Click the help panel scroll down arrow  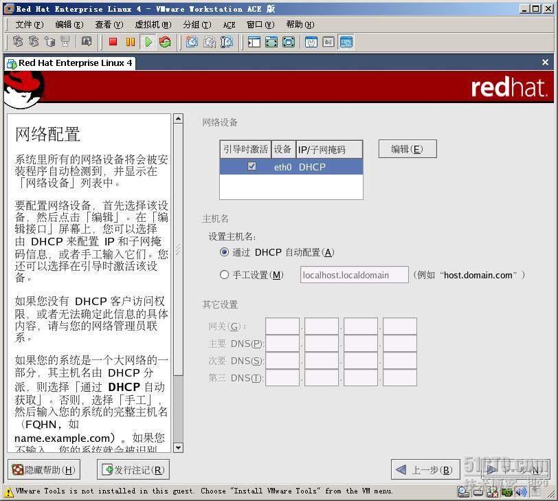tap(178, 447)
